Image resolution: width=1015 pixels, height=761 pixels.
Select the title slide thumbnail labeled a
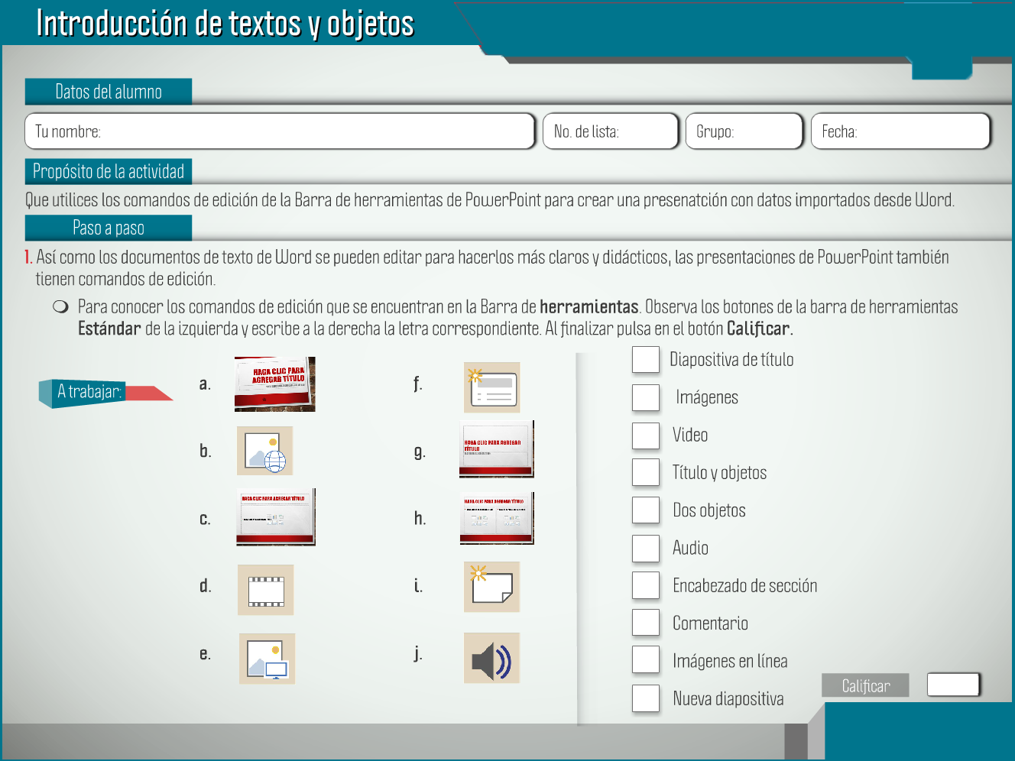tap(274, 384)
